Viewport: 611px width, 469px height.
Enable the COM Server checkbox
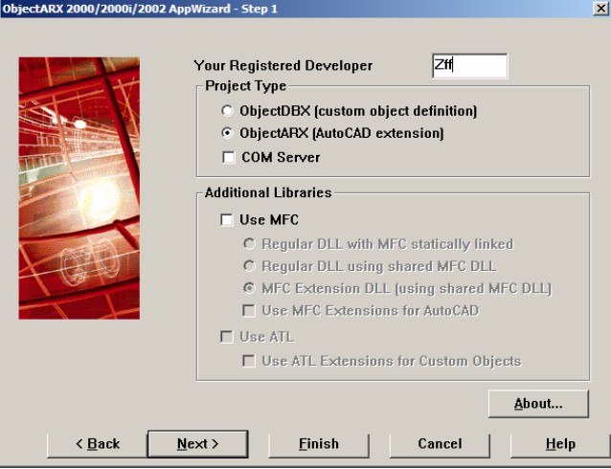click(228, 157)
